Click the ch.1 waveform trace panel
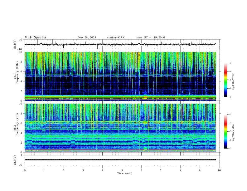This screenshot has height=191, width=247. click(x=123, y=44)
